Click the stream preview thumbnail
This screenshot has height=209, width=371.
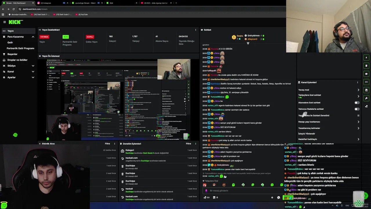tap(118, 100)
